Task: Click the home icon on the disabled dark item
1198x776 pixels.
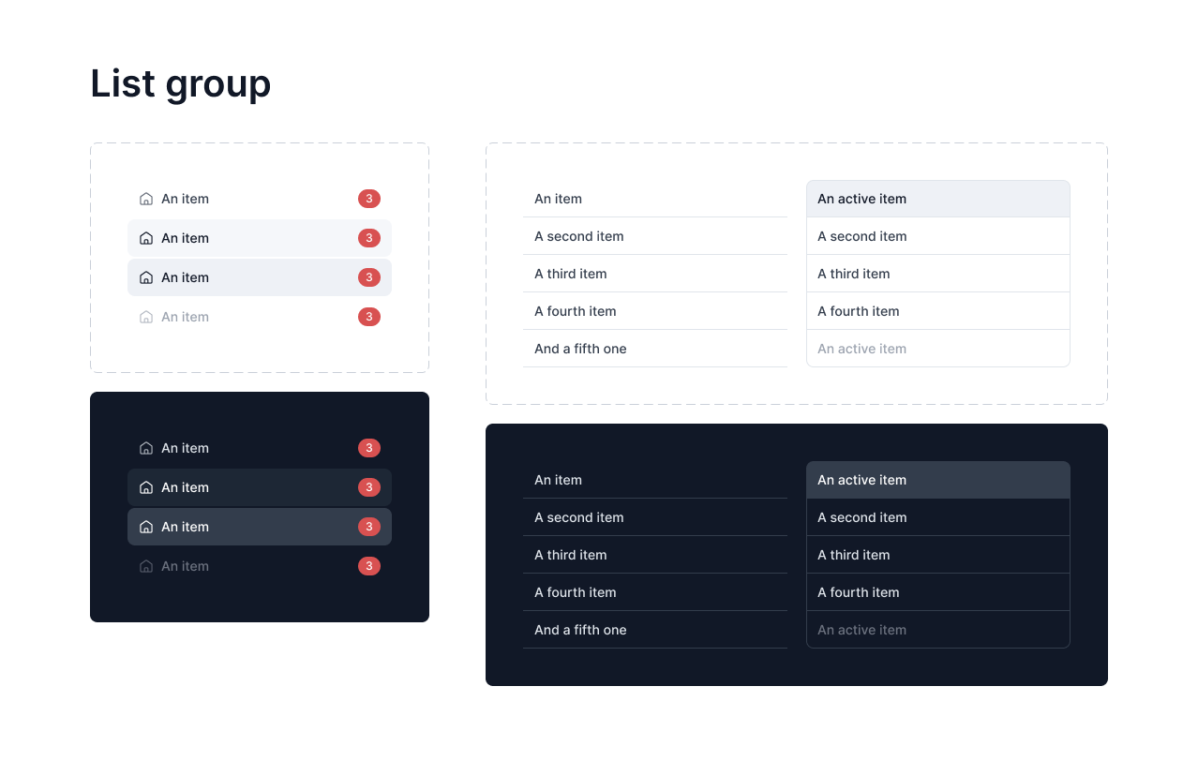Action: coord(146,566)
